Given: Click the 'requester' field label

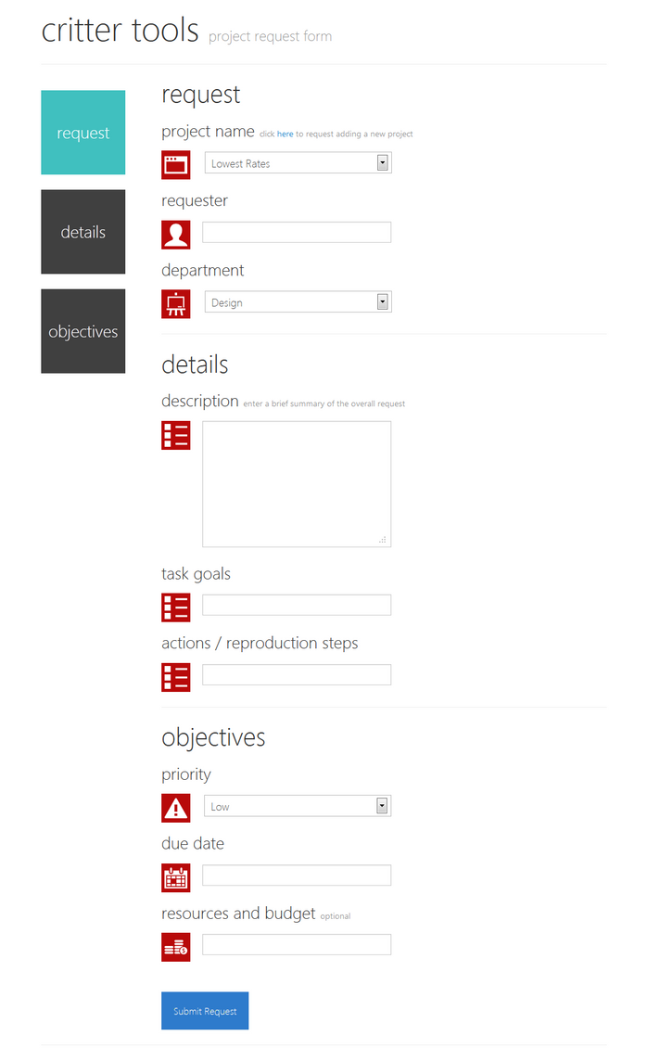Looking at the screenshot, I should pos(195,201).
